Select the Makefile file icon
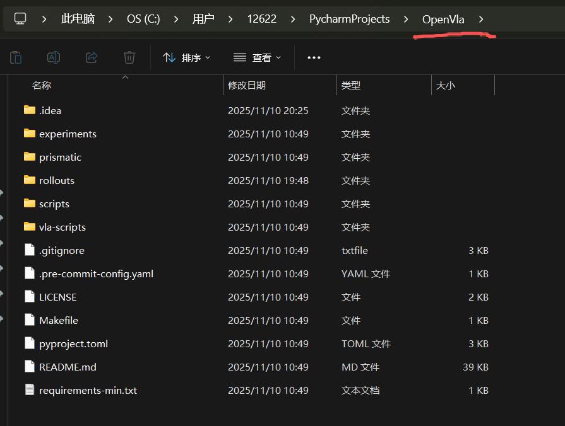565x426 pixels. tap(30, 319)
